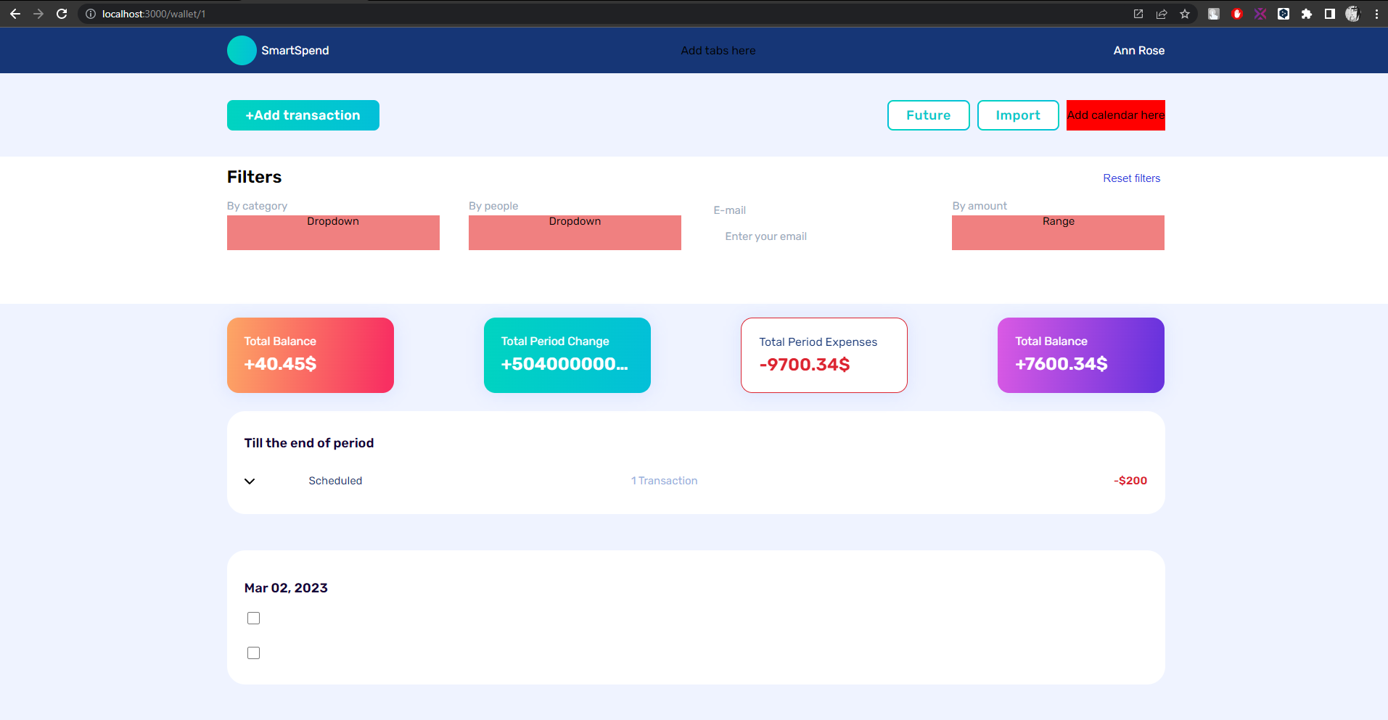Click Ann Rose in the navigation bar

point(1138,50)
